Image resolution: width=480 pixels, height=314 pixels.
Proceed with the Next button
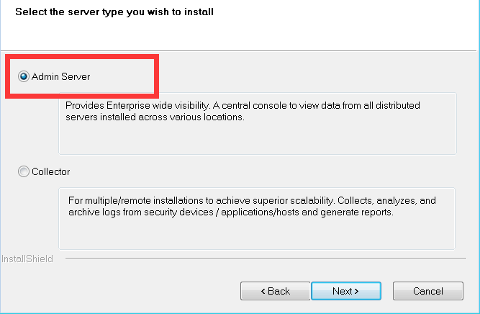pyautogui.click(x=346, y=291)
